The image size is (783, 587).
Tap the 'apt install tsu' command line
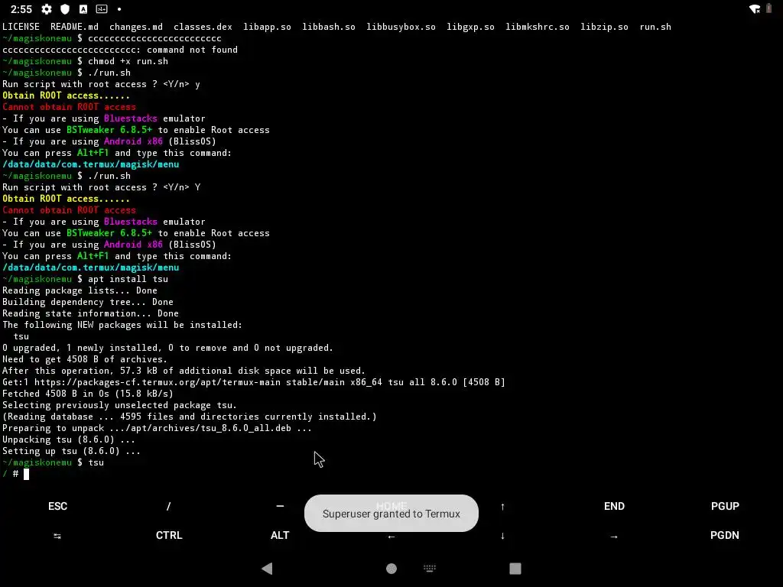coord(85,279)
